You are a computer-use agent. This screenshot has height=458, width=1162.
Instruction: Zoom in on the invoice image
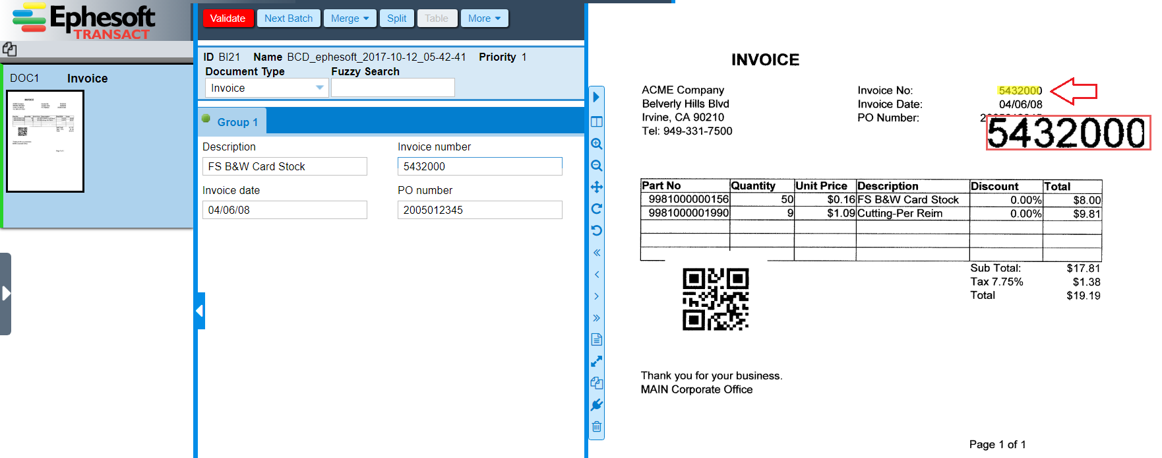click(596, 144)
